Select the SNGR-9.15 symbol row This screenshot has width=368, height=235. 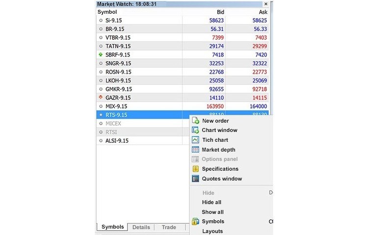point(183,63)
